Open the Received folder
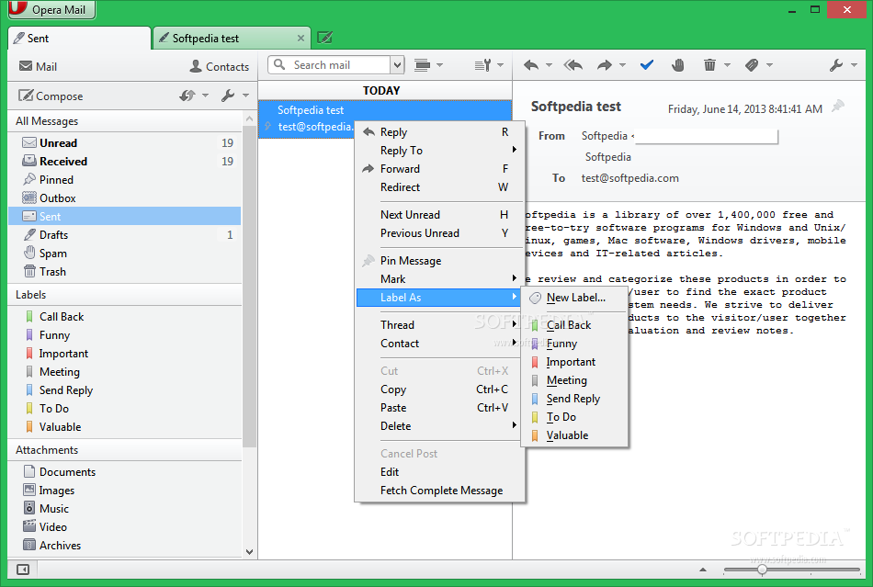The width and height of the screenshot is (873, 587). (125, 162)
